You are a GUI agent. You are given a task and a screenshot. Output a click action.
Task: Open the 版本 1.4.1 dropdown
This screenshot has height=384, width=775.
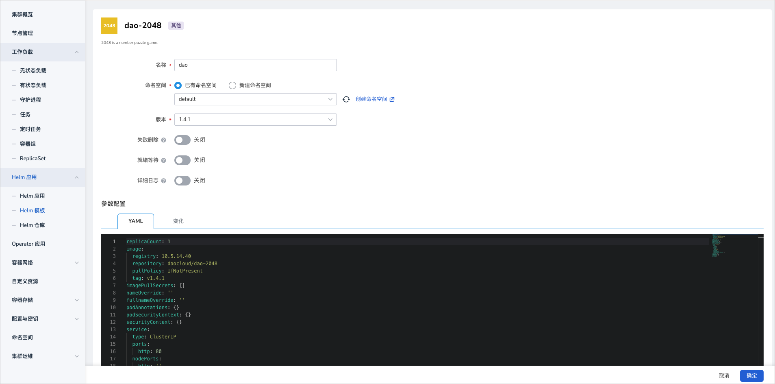pyautogui.click(x=256, y=120)
